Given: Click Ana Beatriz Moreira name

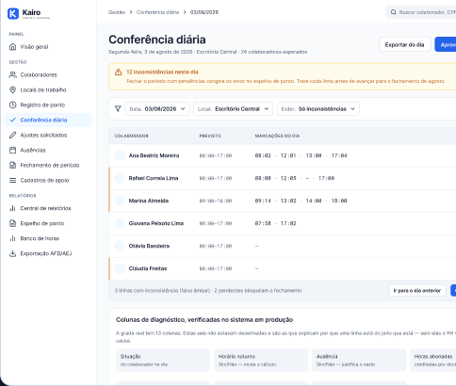Looking at the screenshot, I should pyautogui.click(x=154, y=155).
